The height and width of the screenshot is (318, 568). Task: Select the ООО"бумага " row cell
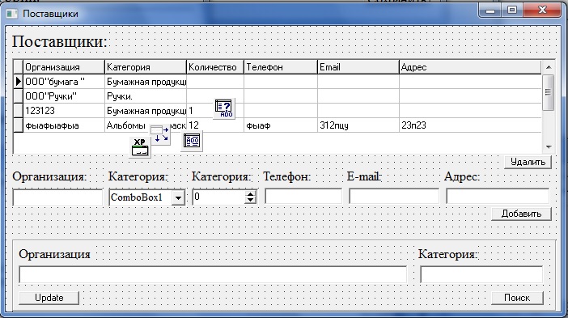[64, 82]
